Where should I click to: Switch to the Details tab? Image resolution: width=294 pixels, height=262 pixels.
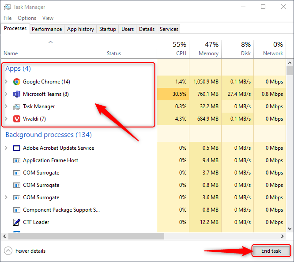coord(147,29)
